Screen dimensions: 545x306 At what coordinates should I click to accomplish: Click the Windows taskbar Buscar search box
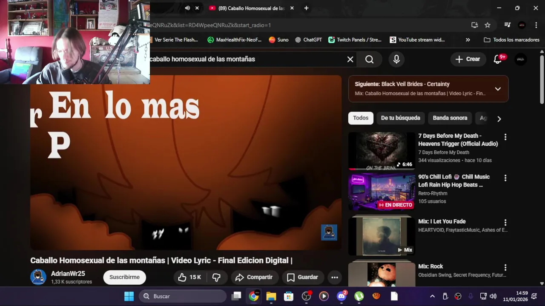click(x=183, y=296)
